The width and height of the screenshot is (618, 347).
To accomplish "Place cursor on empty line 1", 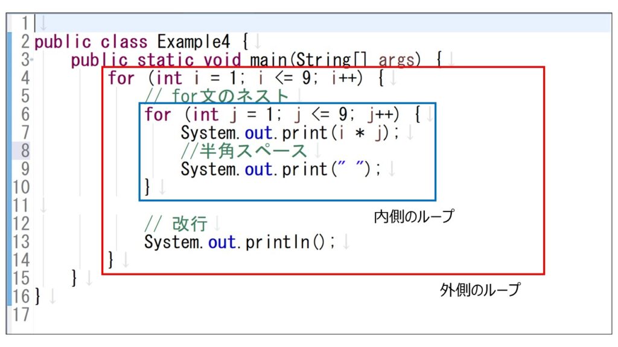I will click(323, 23).
